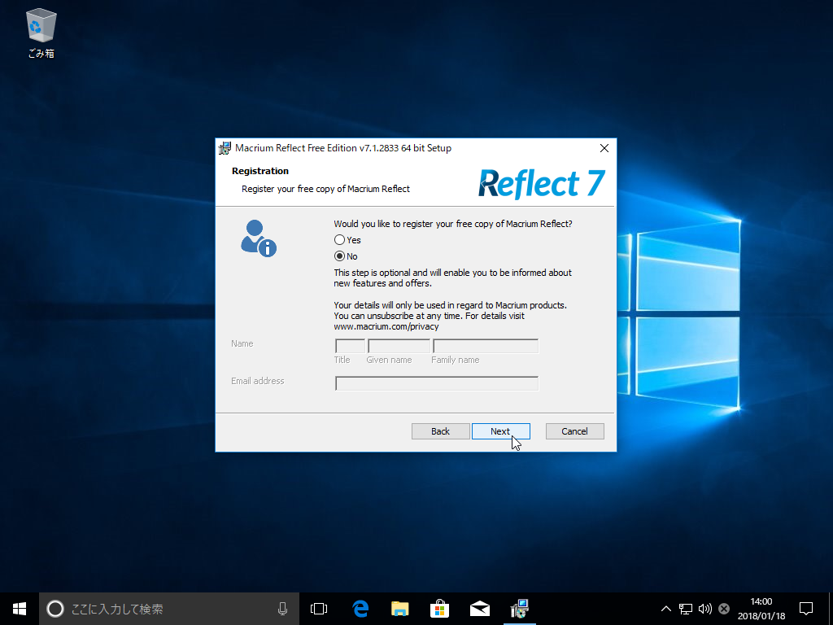Screen dimensions: 833x625
Task: Open the Action Center notifications icon
Action: [x=806, y=609]
